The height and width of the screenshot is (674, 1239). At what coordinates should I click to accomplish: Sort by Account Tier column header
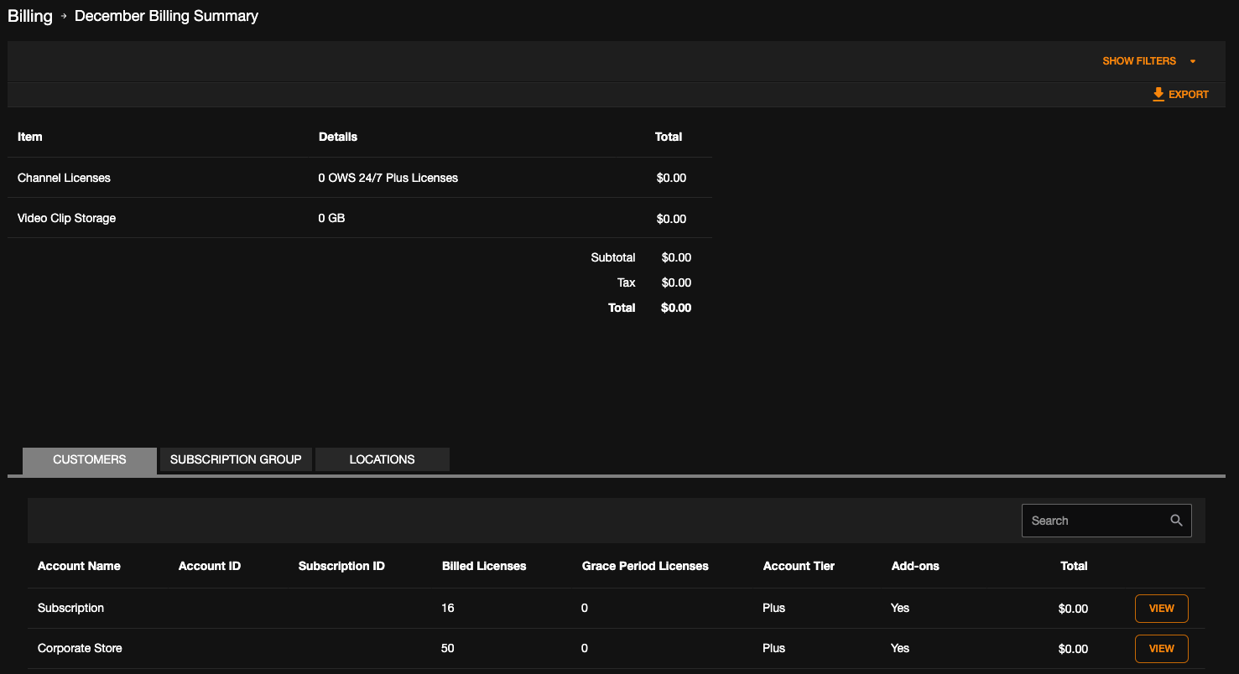(x=799, y=566)
